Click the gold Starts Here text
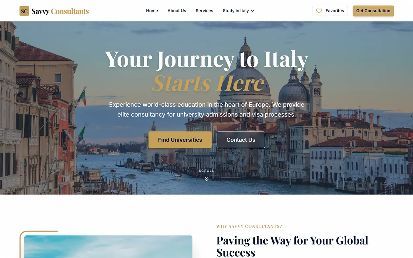413x258 pixels. pyautogui.click(x=208, y=83)
